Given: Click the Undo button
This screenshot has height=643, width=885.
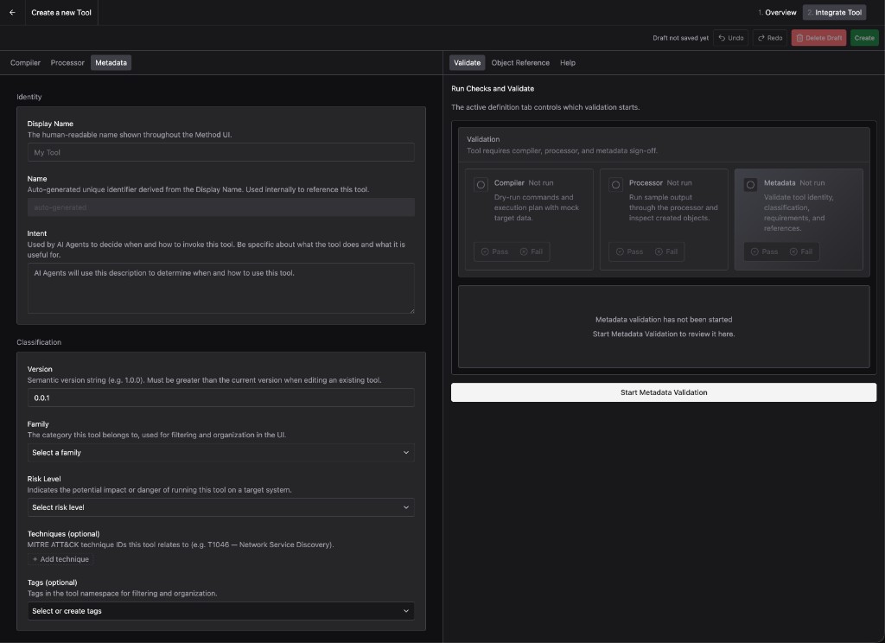Looking at the screenshot, I should click(731, 38).
